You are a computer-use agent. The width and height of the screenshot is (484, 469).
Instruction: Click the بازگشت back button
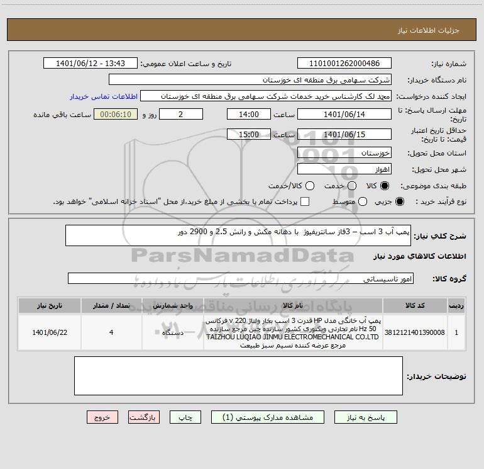144,417
